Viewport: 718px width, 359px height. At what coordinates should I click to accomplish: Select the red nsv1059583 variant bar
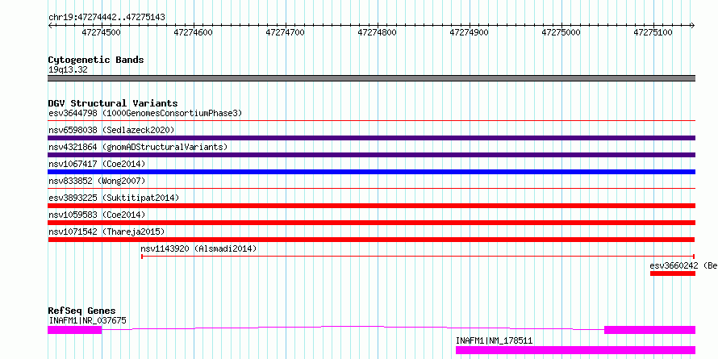pyautogui.click(x=371, y=223)
